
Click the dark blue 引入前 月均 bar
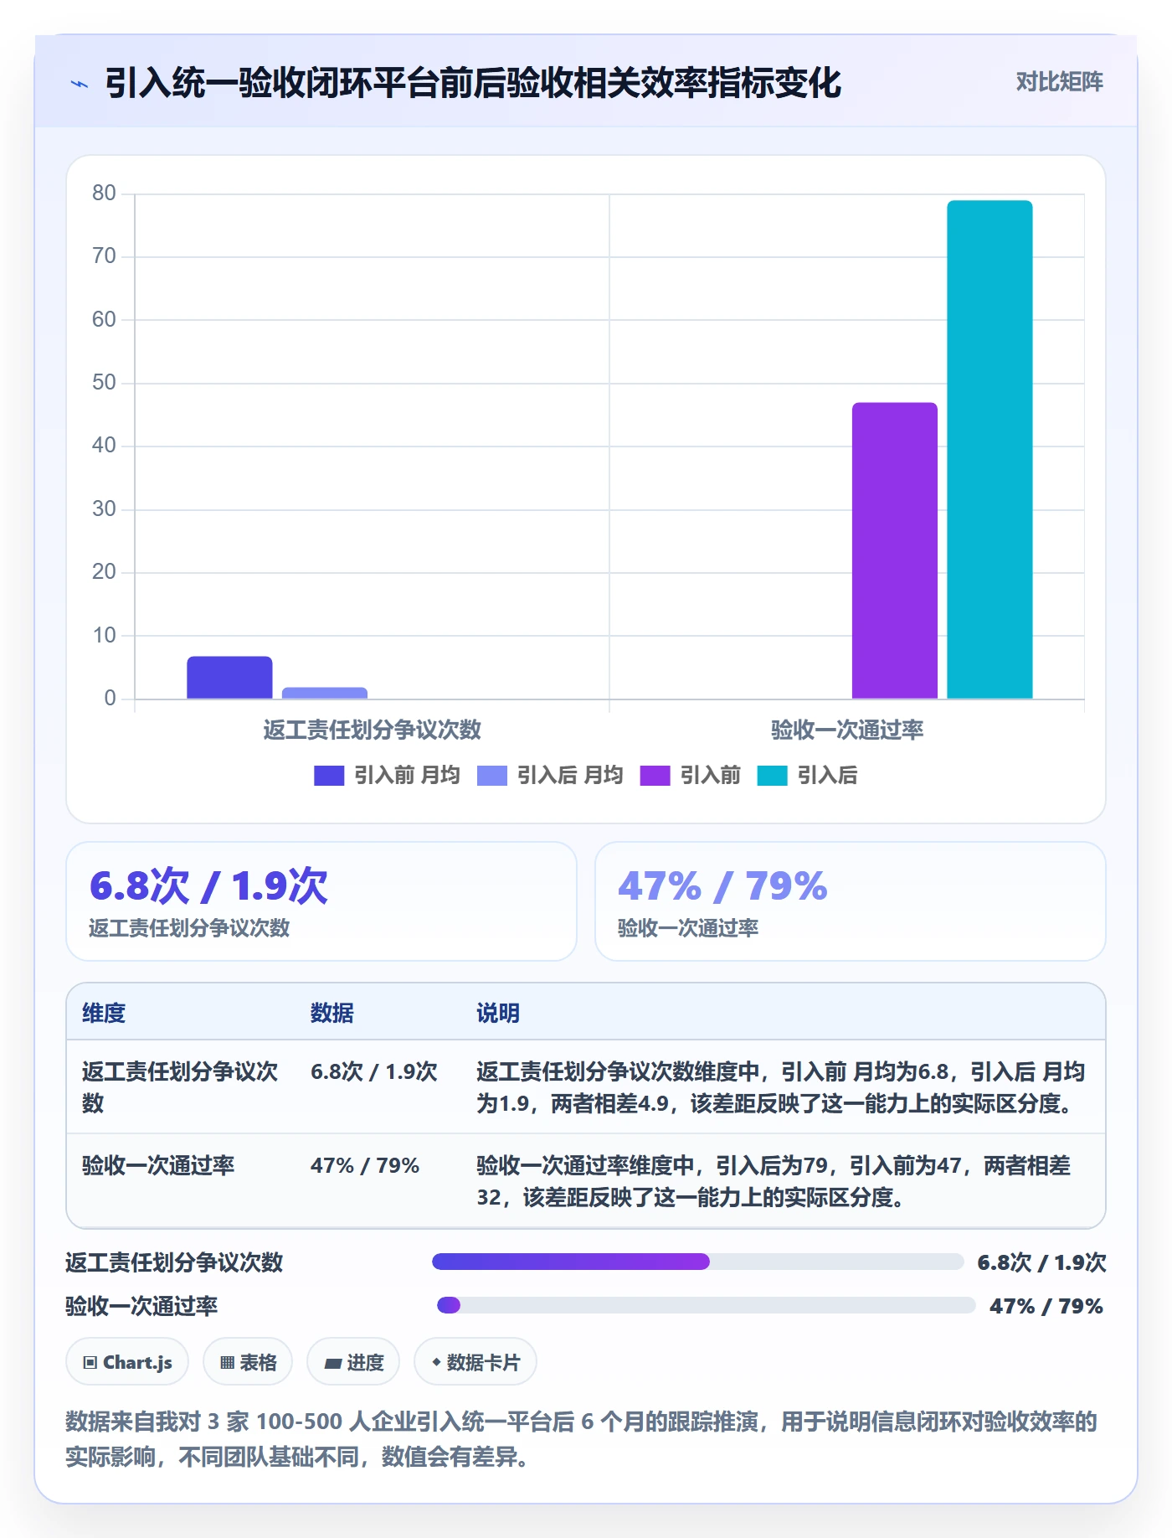pos(229,677)
